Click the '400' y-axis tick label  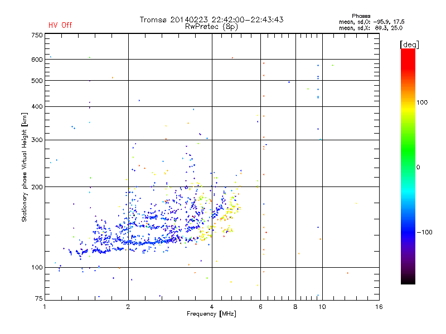37,106
